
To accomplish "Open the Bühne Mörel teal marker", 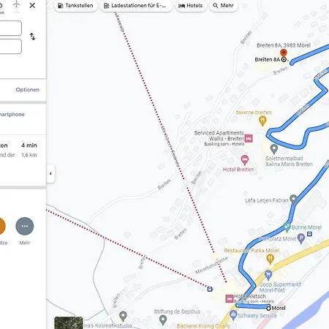I will pyautogui.click(x=287, y=227).
